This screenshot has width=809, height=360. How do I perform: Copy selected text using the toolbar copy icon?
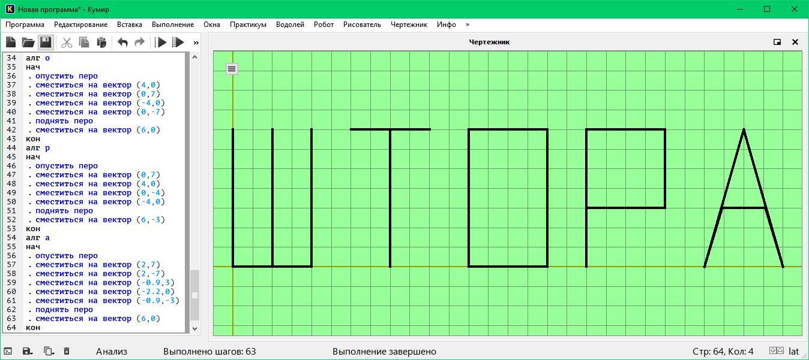coord(84,42)
